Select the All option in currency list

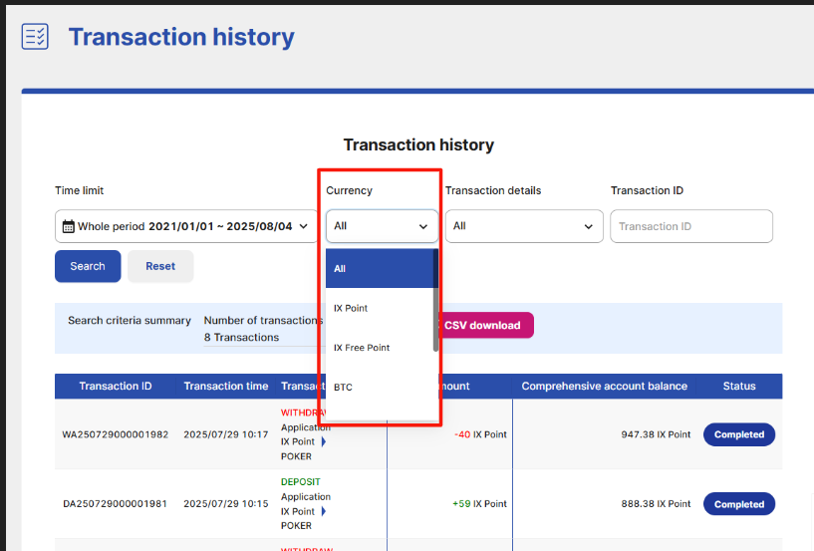tap(380, 268)
